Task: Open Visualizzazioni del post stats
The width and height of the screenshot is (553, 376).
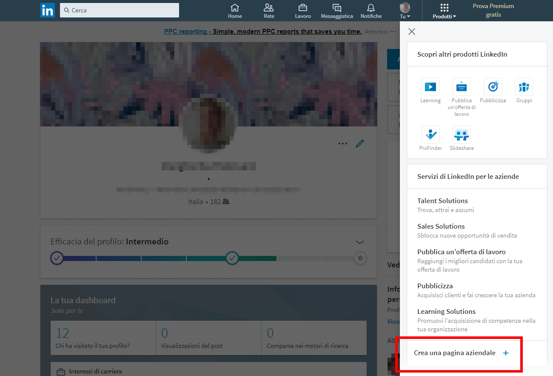Action: tap(209, 338)
